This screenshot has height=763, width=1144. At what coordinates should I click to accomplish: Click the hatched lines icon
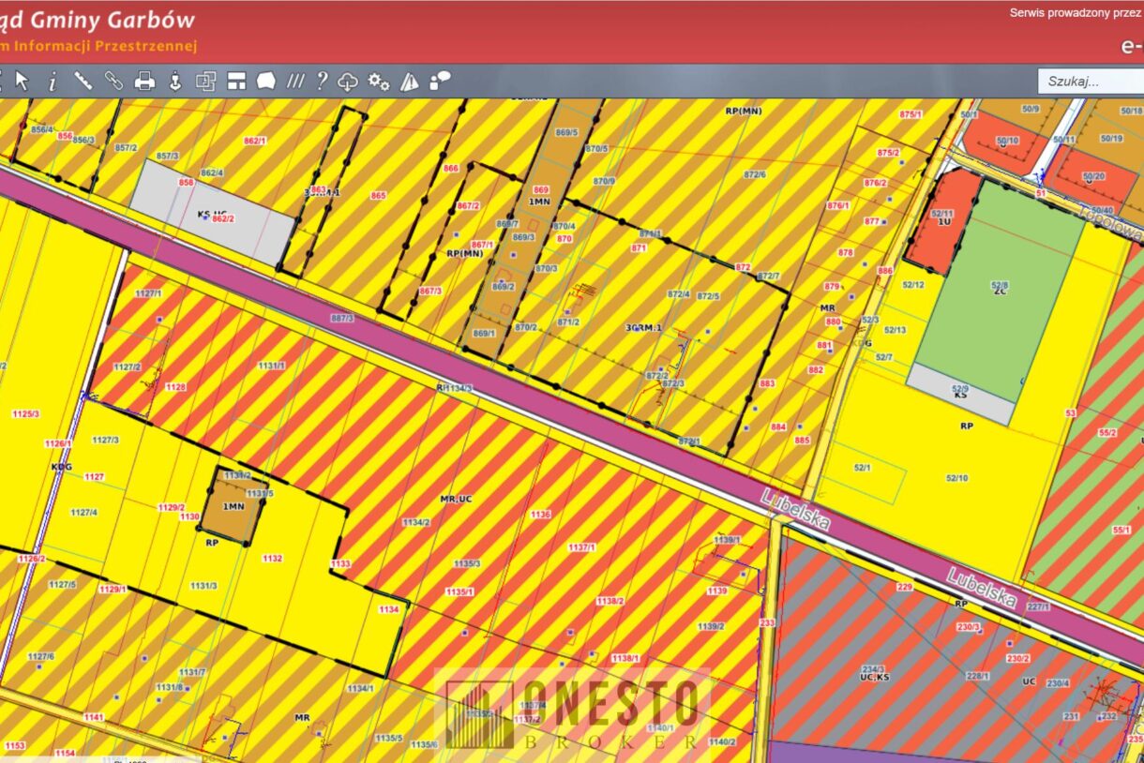pyautogui.click(x=295, y=82)
